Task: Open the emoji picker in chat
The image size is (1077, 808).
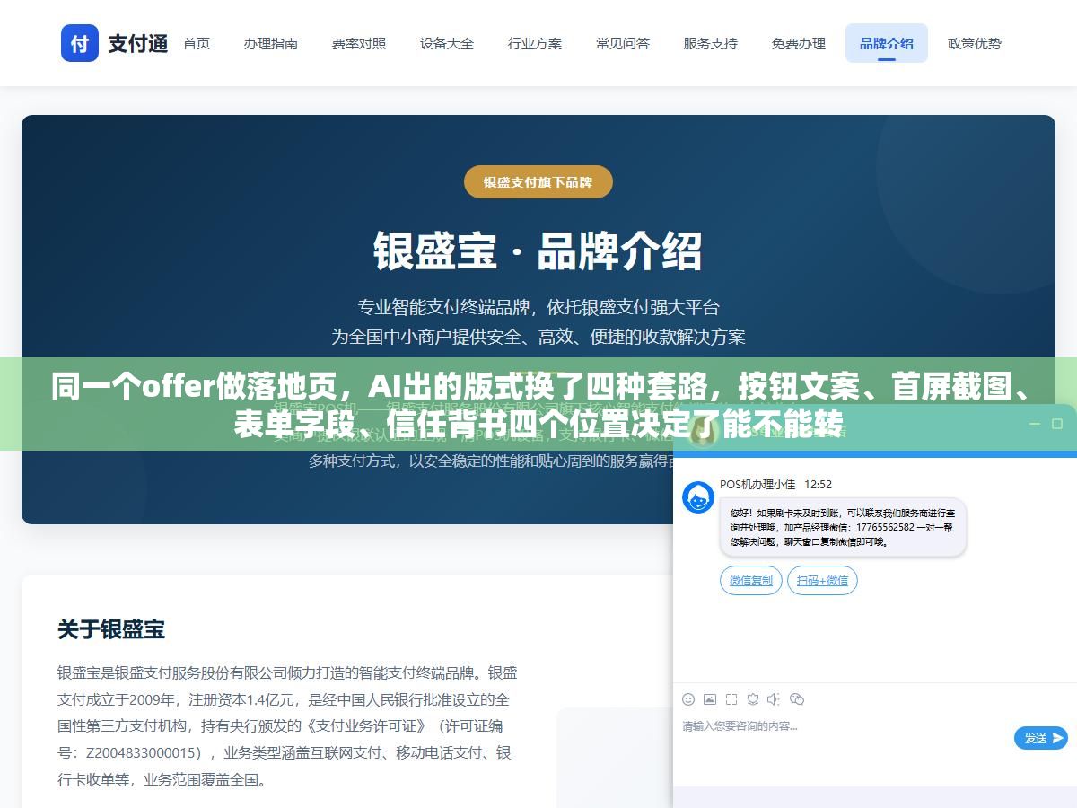Action: click(688, 698)
